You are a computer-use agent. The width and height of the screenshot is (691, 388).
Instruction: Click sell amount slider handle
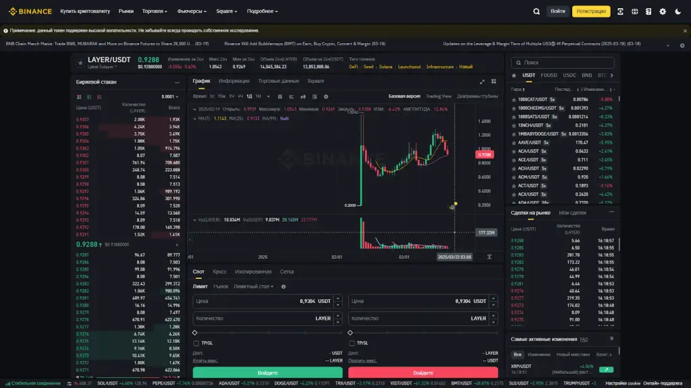coord(350,333)
